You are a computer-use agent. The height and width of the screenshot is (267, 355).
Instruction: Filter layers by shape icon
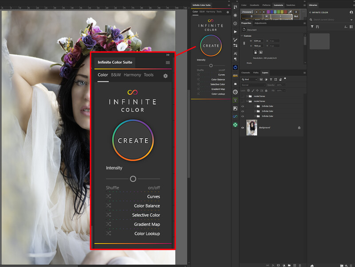click(276, 80)
